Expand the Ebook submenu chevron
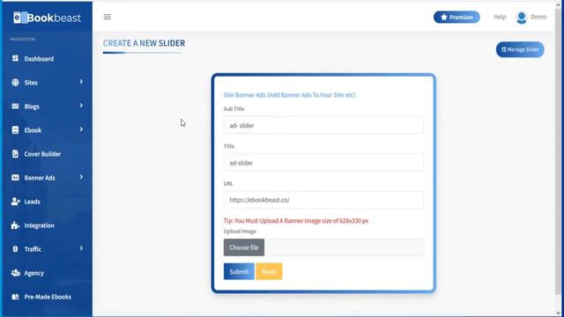The height and width of the screenshot is (317, 564). coord(81,129)
